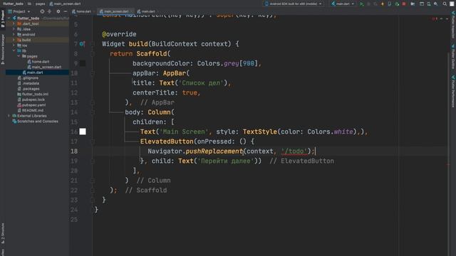The image size is (456, 256).
Task: Toggle fold marker on line 7 build method
Action: 93,44
